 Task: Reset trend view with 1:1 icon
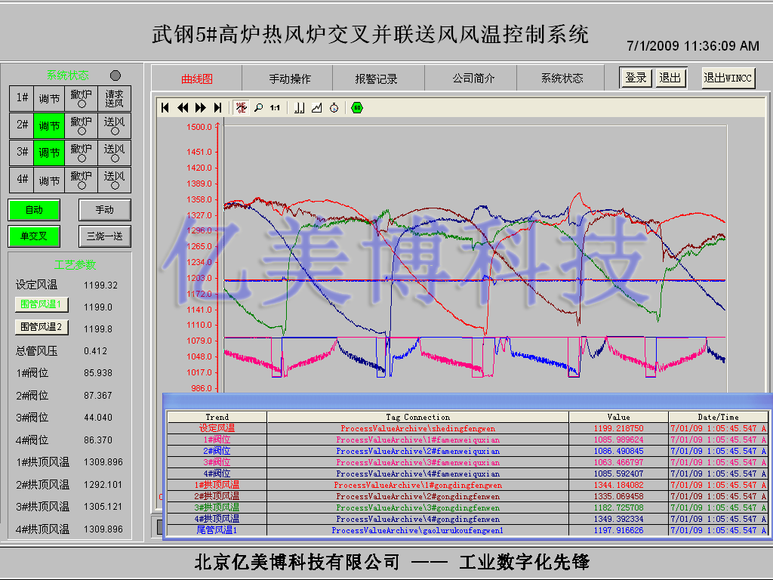pyautogui.click(x=275, y=108)
